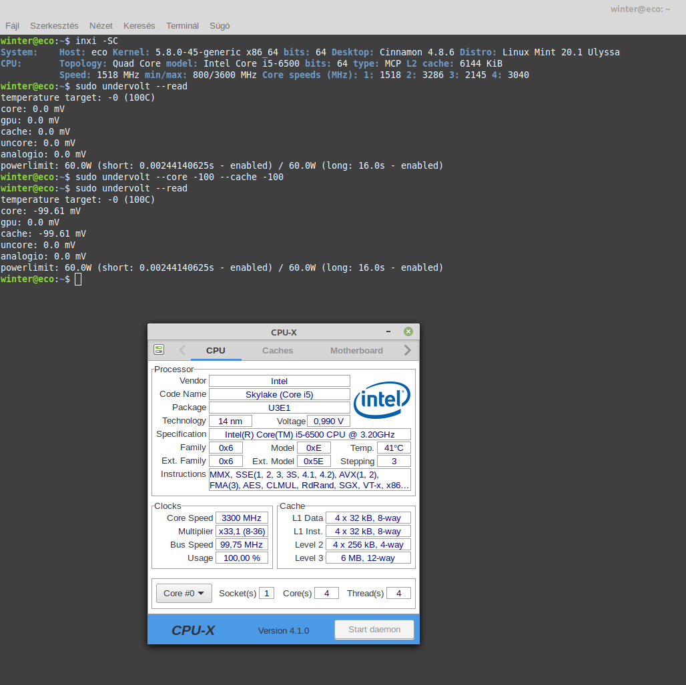Click the Core Speed value 3300 MHz
686x685 pixels.
click(x=242, y=518)
